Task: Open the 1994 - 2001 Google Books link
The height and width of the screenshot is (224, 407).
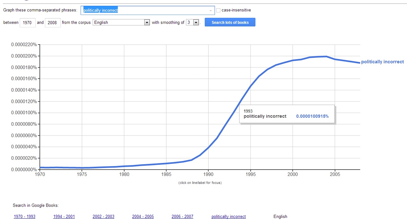Action: coord(64,216)
